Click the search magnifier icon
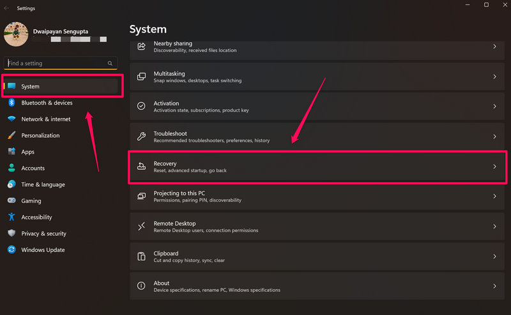511x315 pixels. tap(110, 64)
